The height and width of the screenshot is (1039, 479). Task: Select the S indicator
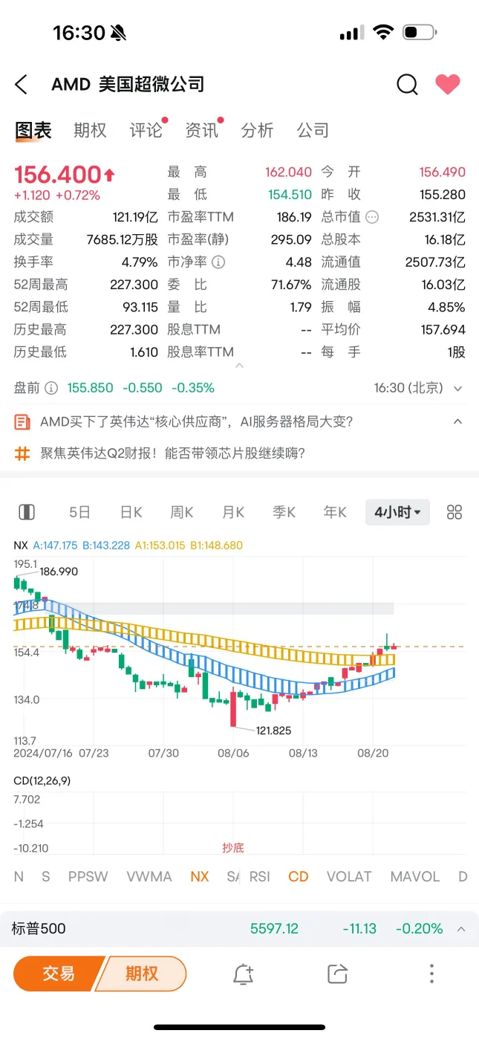click(45, 877)
